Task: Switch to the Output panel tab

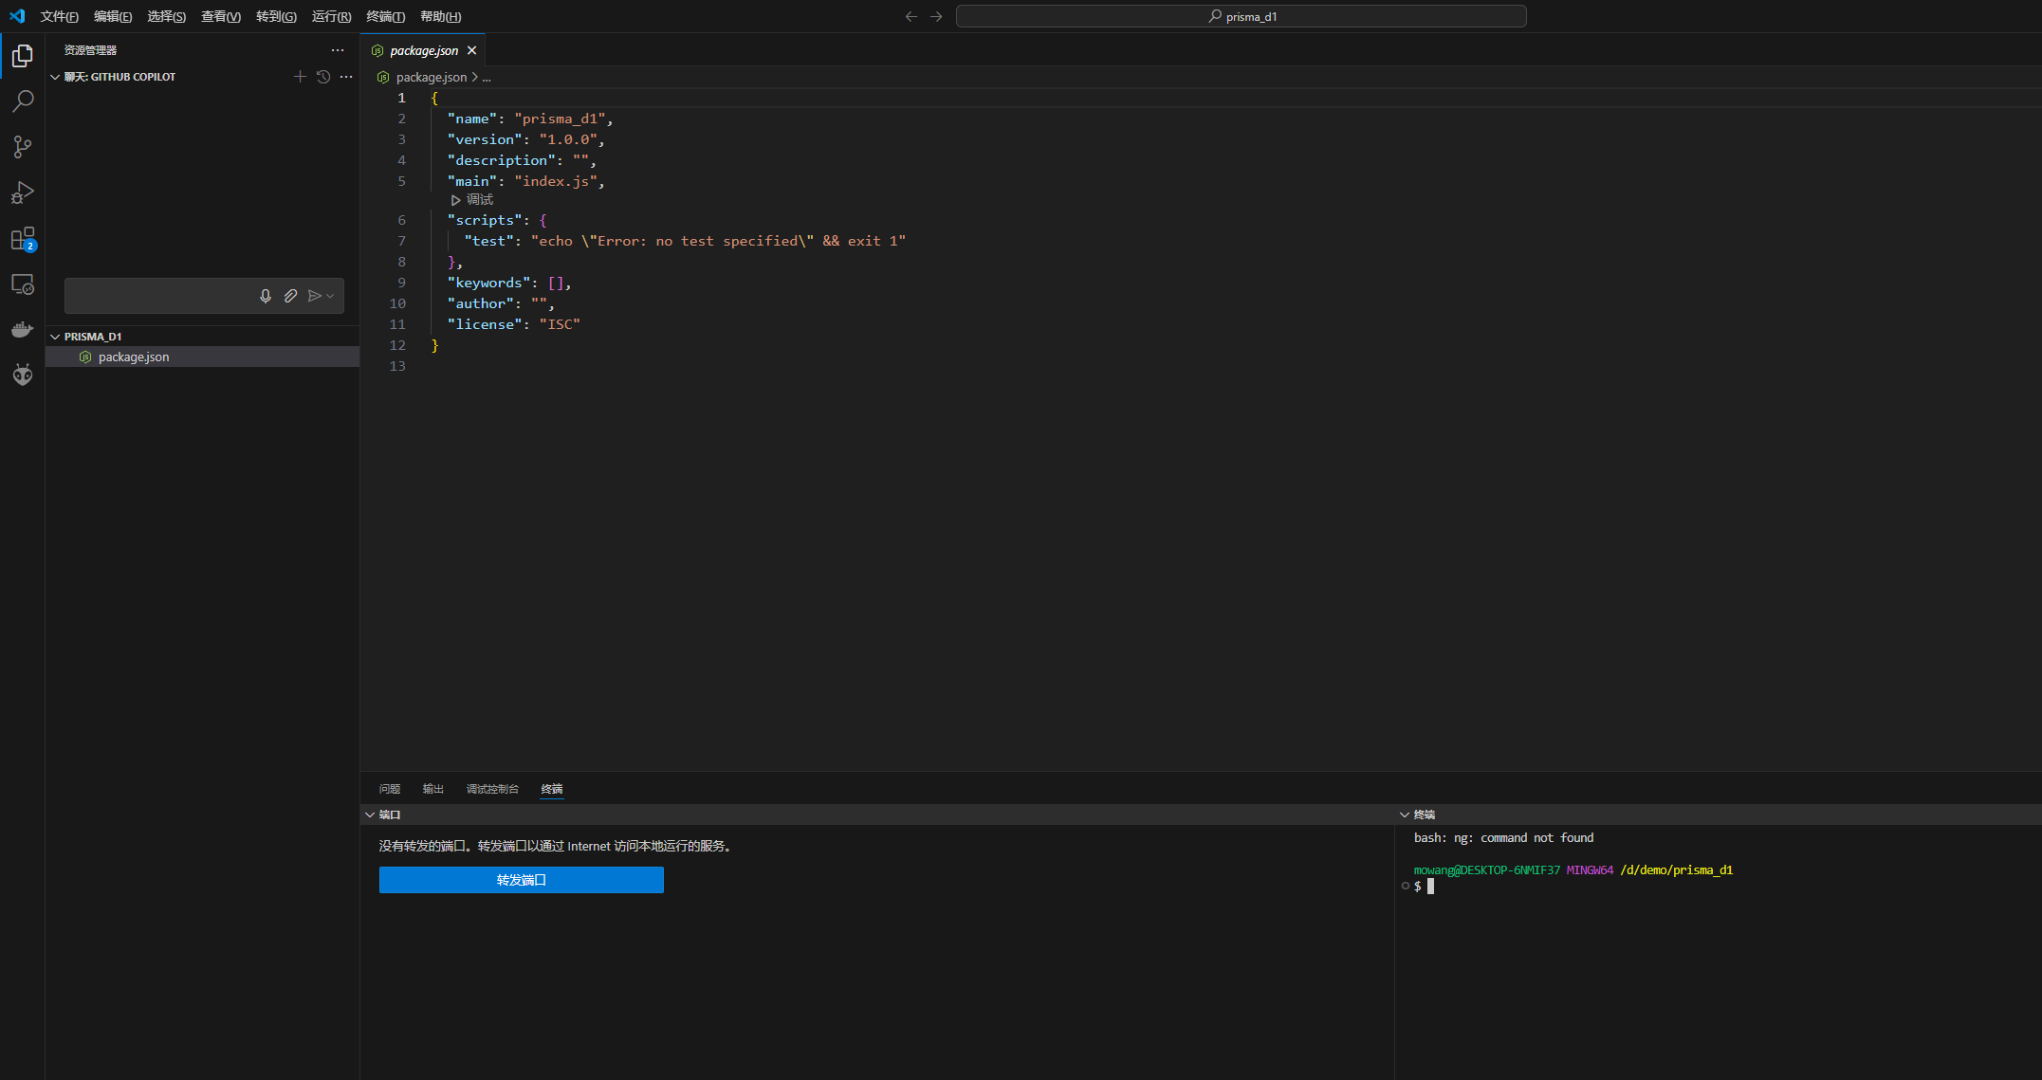Action: point(433,789)
